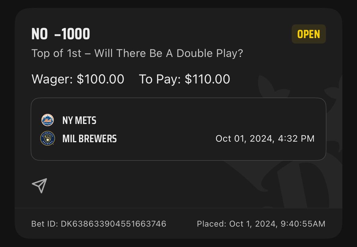The height and width of the screenshot is (247, 357).
Task: Click the 'Top of 1st' text
Action: pyautogui.click(x=56, y=54)
